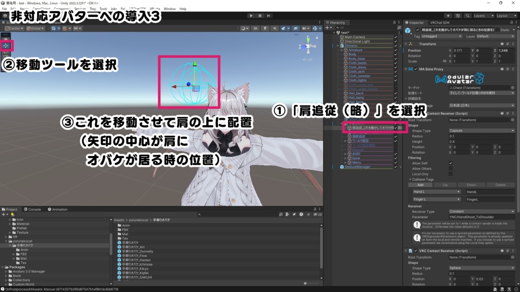Click the target picker beside Chest (Transform)

point(512,88)
